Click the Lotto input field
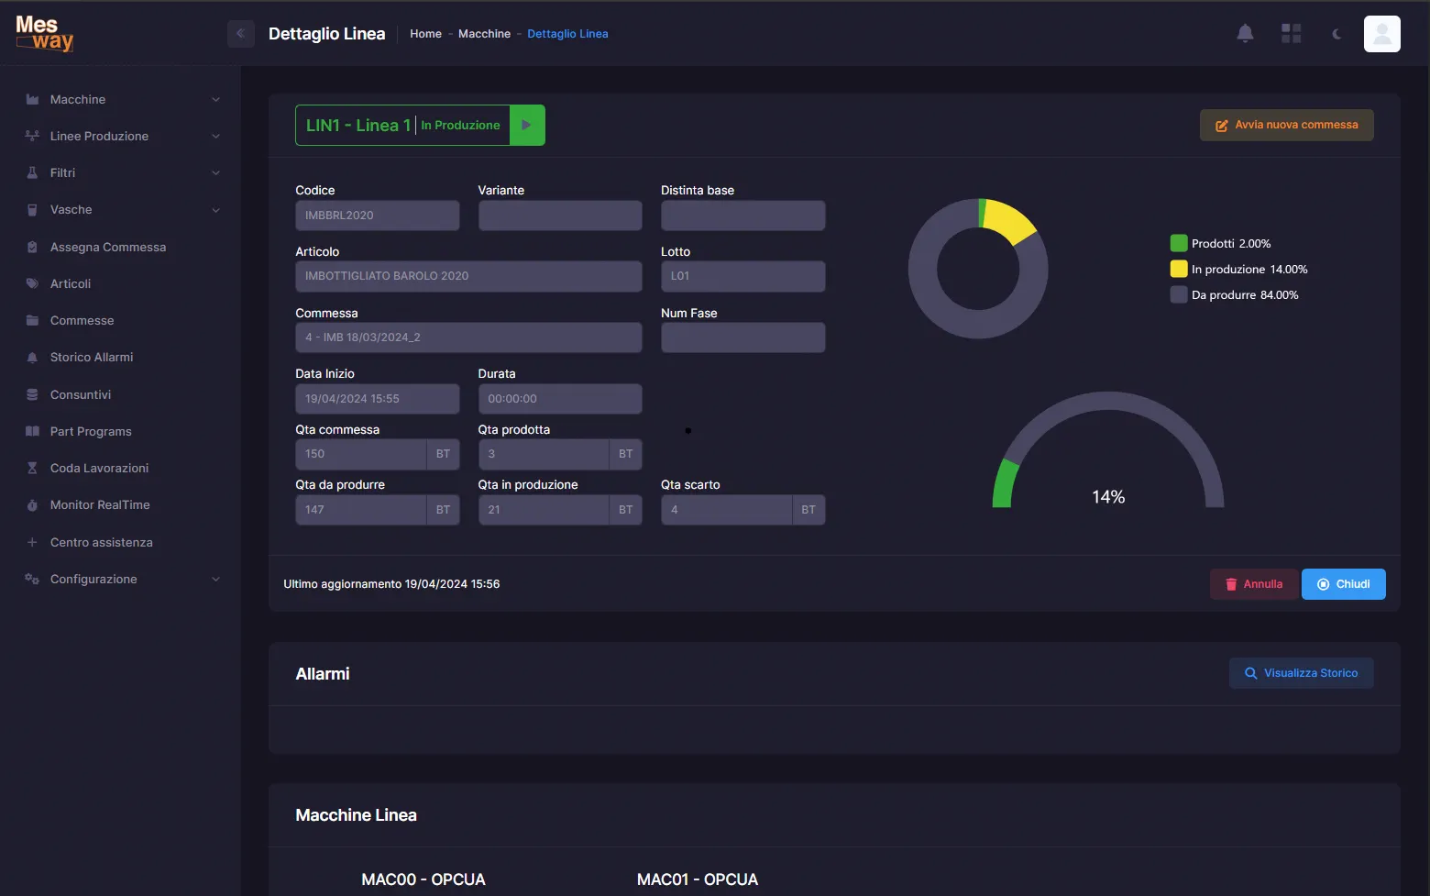1430x896 pixels. [742, 276]
